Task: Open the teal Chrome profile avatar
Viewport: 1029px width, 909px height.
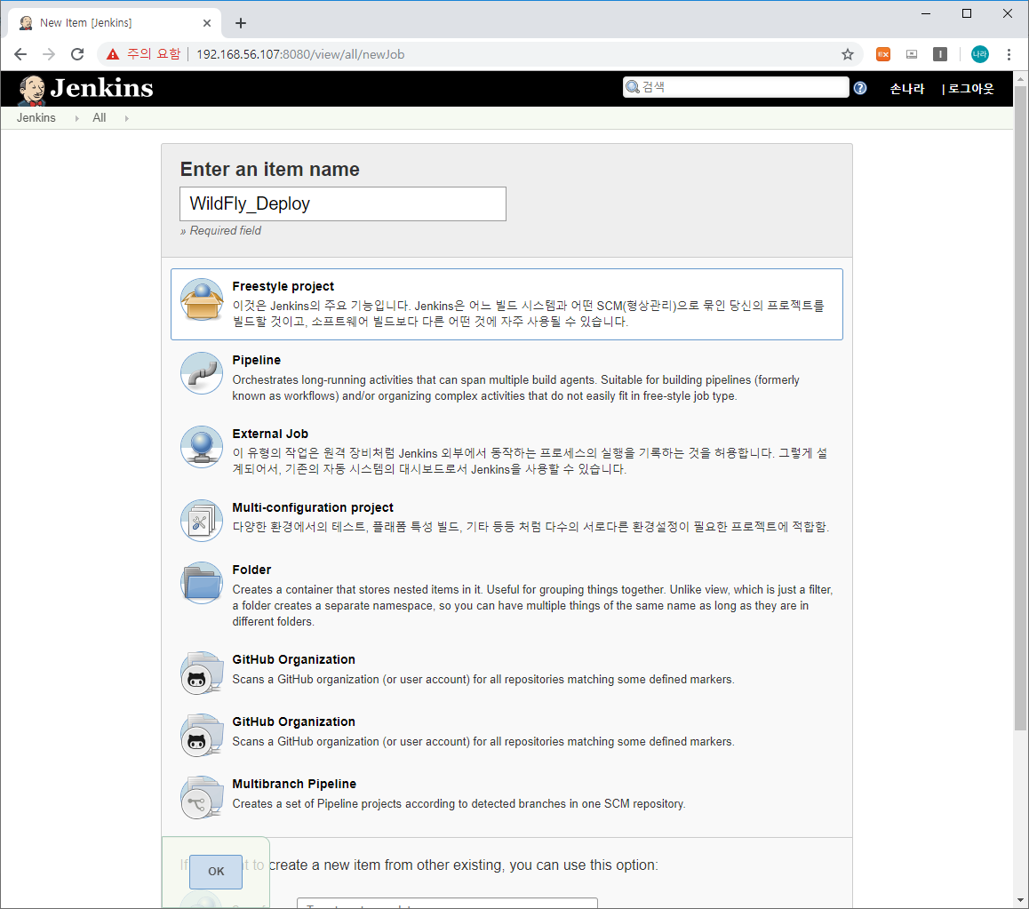Action: point(980,54)
